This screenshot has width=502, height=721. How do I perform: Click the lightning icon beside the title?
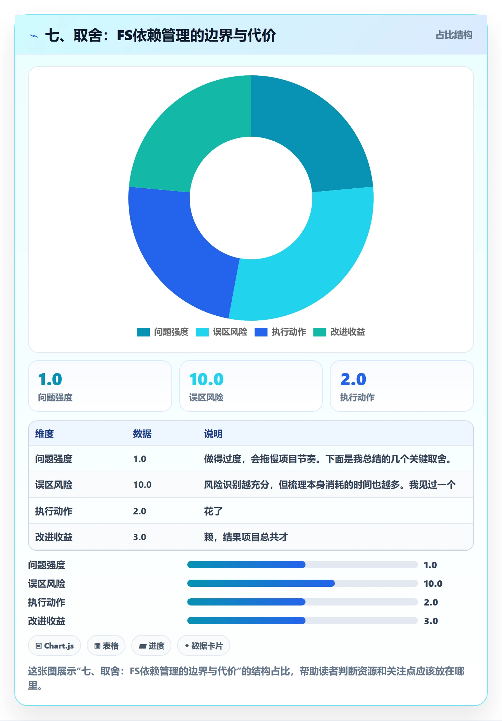[34, 36]
